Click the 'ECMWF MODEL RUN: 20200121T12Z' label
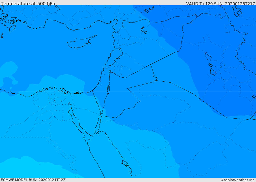This screenshot has height=182, width=256. 33,180
